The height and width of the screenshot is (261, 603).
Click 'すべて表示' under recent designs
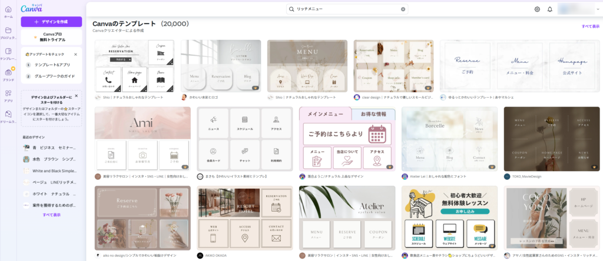(51, 215)
